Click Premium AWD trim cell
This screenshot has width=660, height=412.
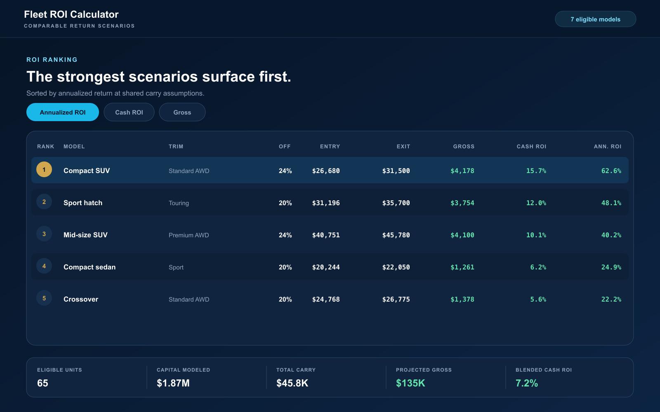(x=189, y=235)
